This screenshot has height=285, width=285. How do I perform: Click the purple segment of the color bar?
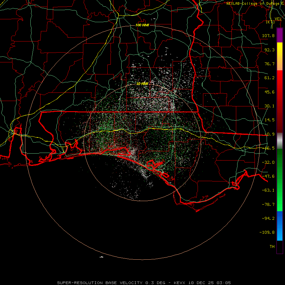tap(280, 35)
